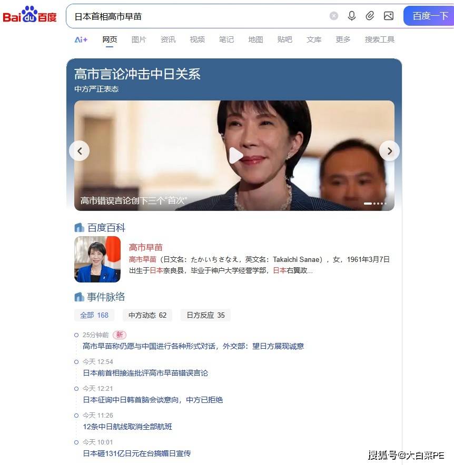This screenshot has height=465, width=454.
Task: Select the 全部 168 filter
Action: pyautogui.click(x=94, y=315)
